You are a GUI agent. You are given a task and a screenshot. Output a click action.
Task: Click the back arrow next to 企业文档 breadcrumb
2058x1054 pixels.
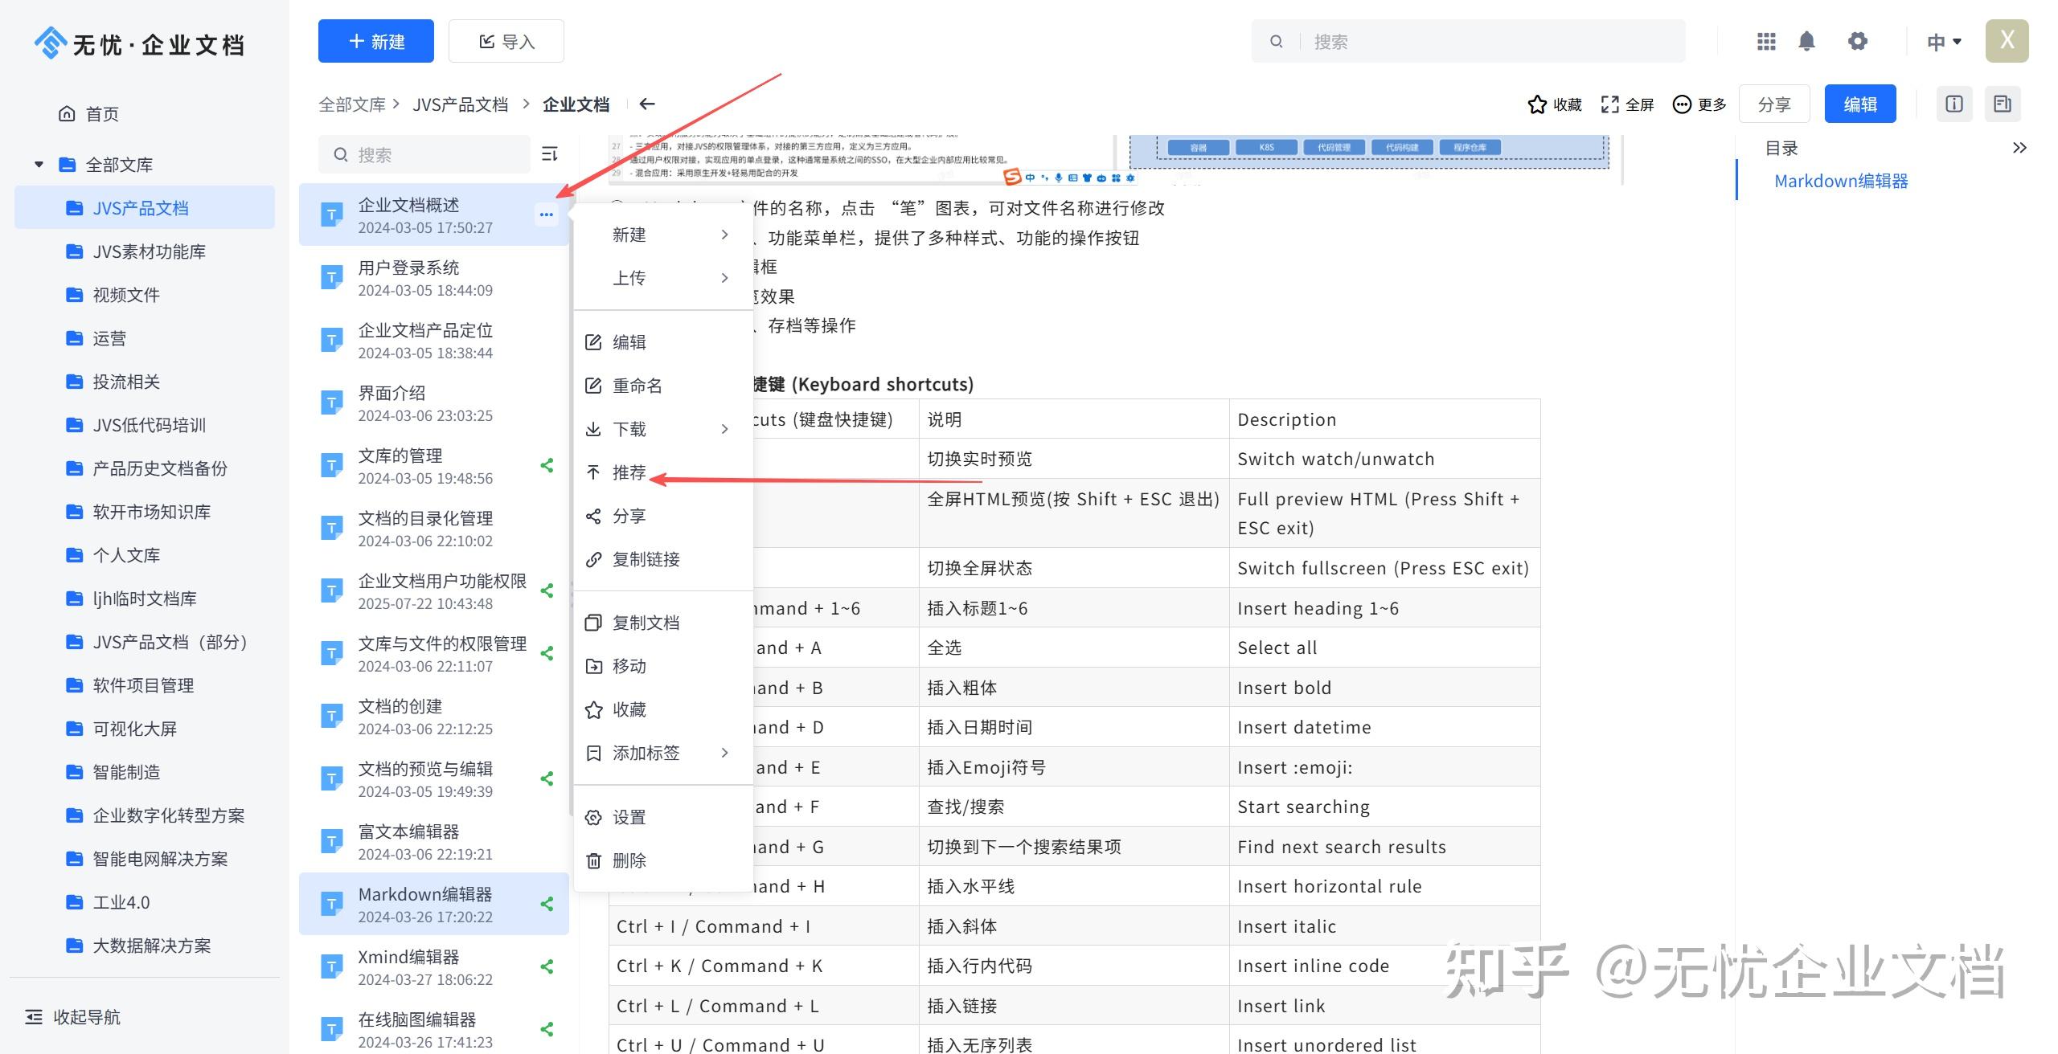(x=647, y=104)
